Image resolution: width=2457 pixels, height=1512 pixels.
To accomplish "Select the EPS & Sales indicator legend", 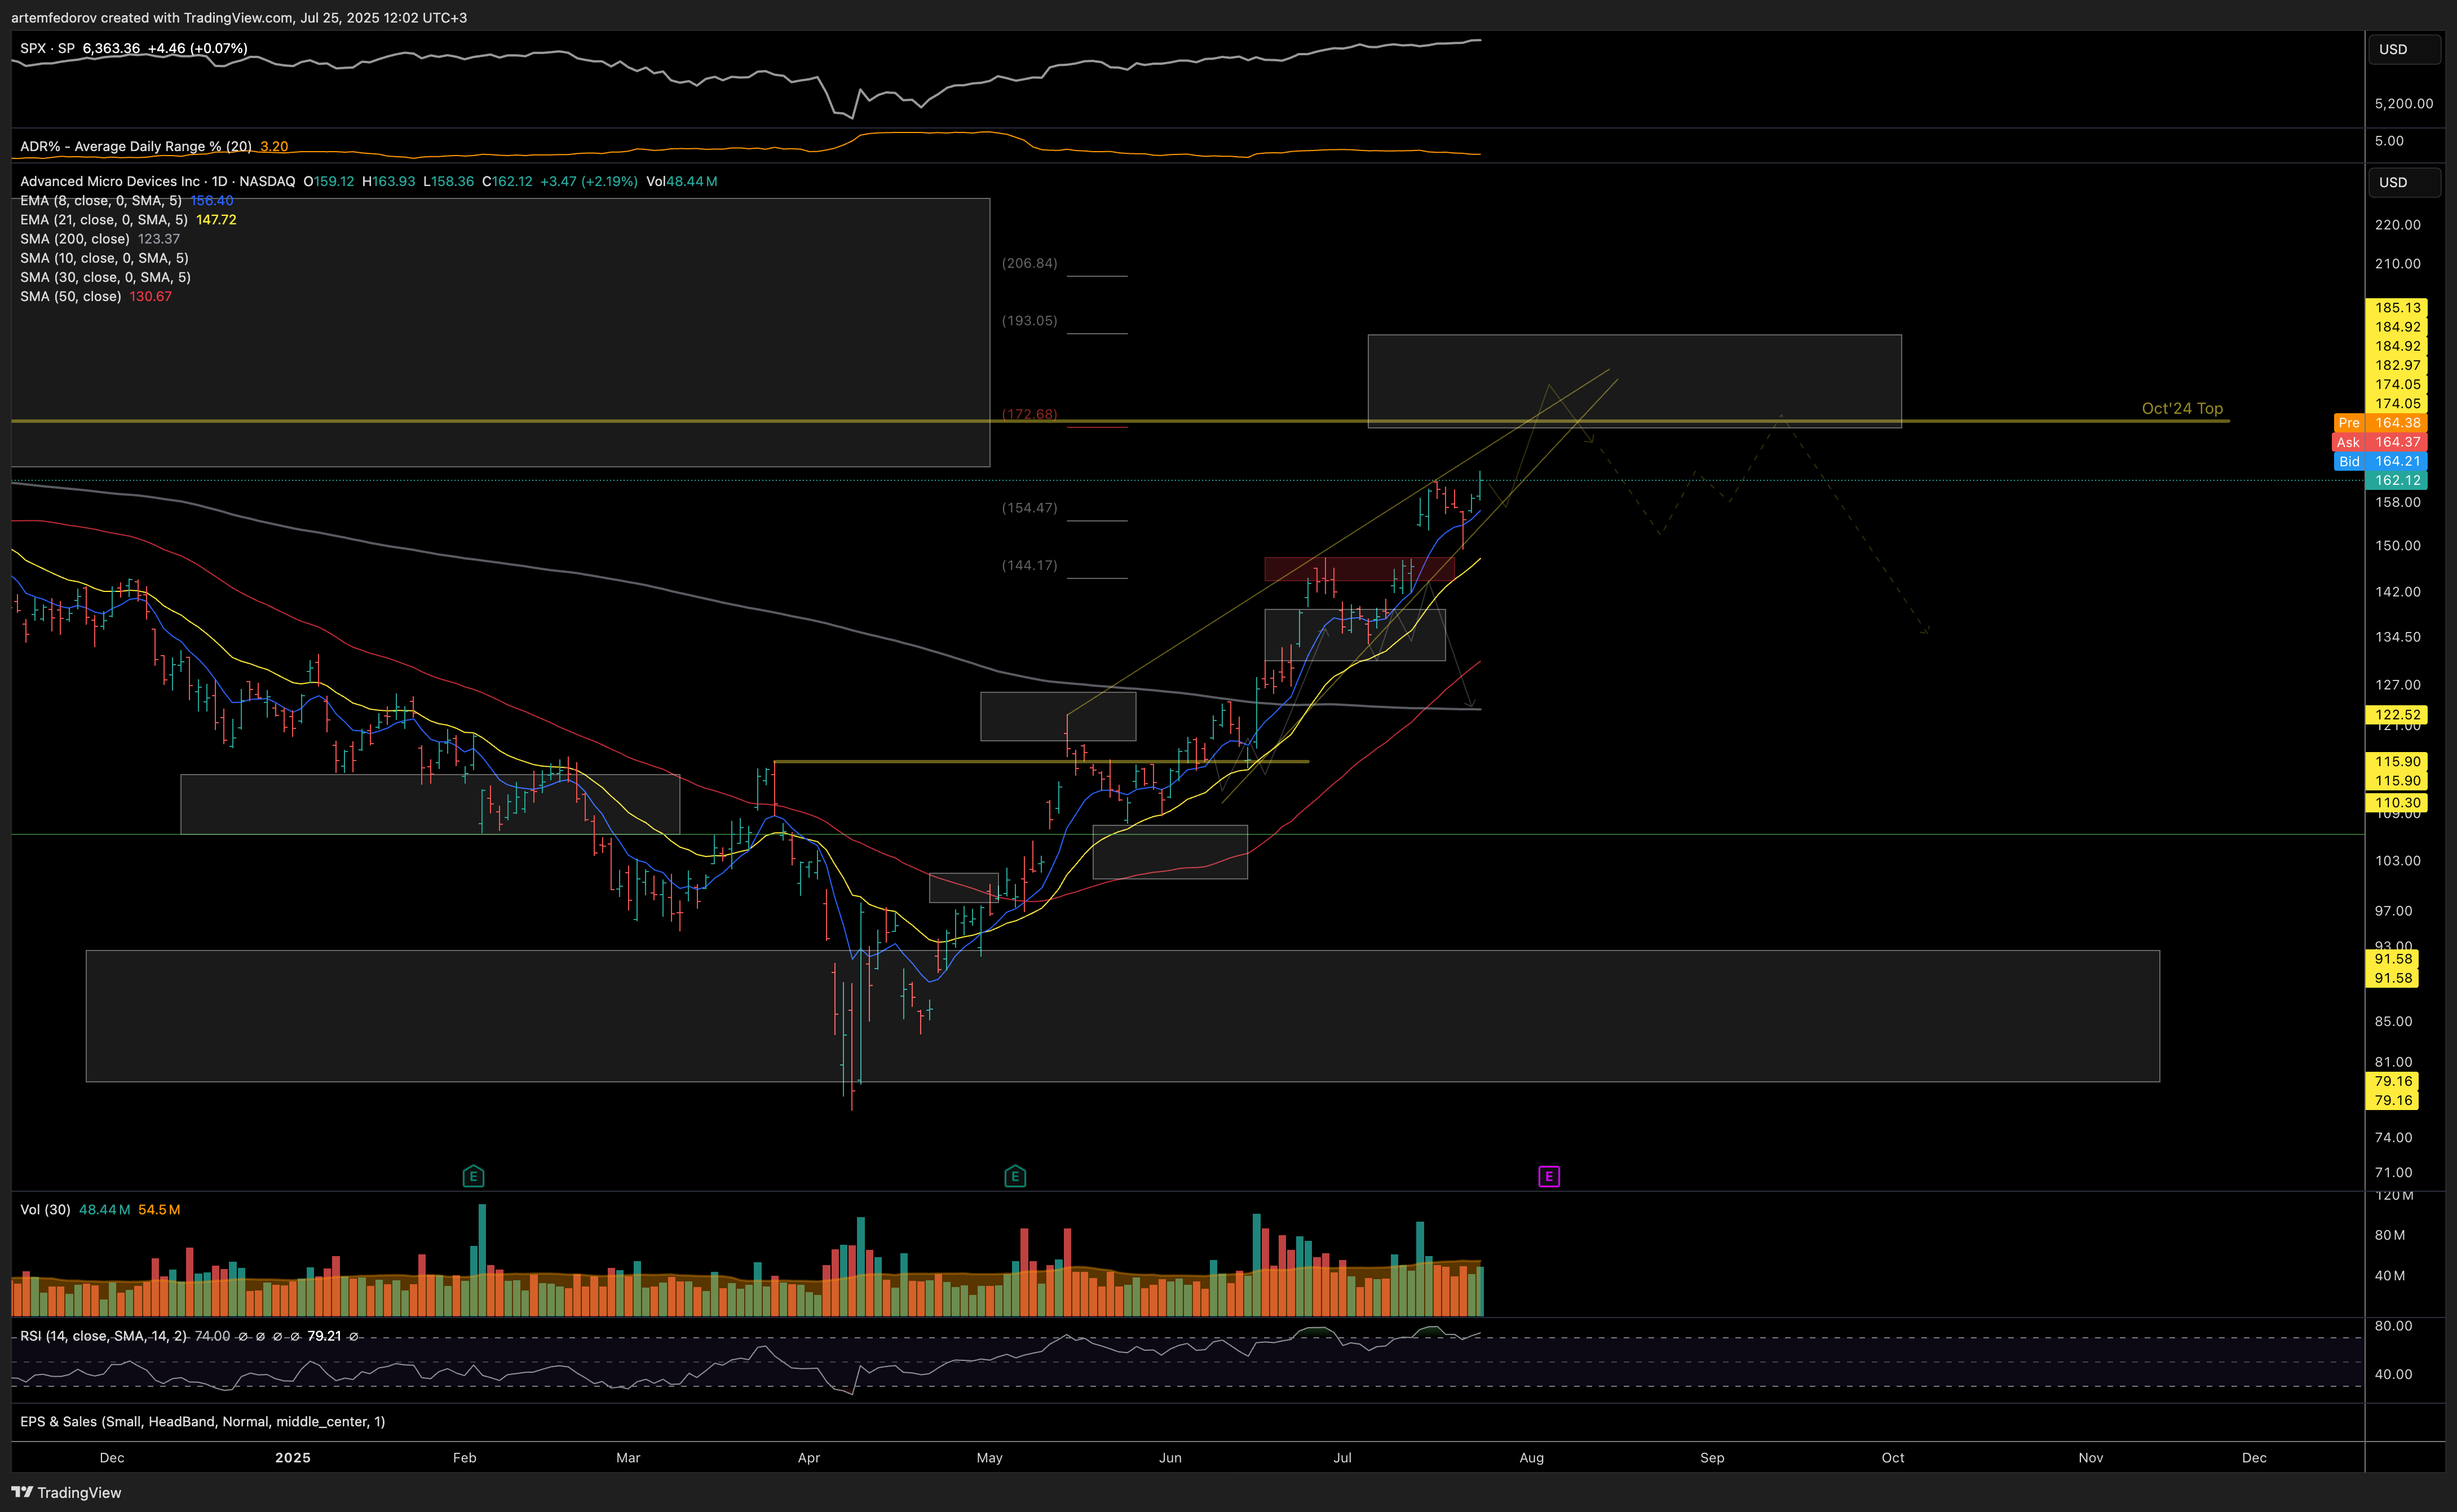I will (203, 1421).
